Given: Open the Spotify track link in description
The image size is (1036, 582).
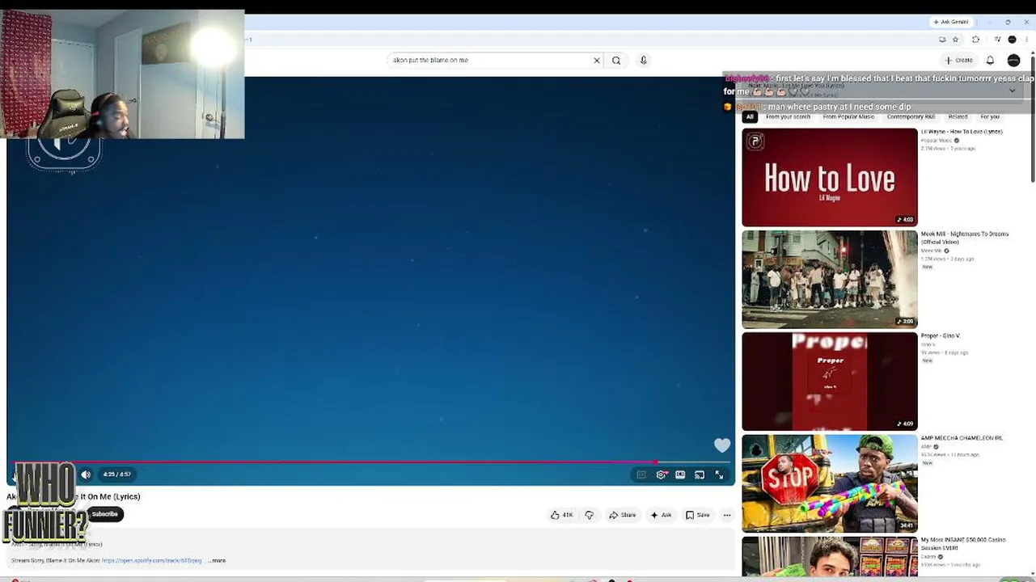Looking at the screenshot, I should click(151, 560).
